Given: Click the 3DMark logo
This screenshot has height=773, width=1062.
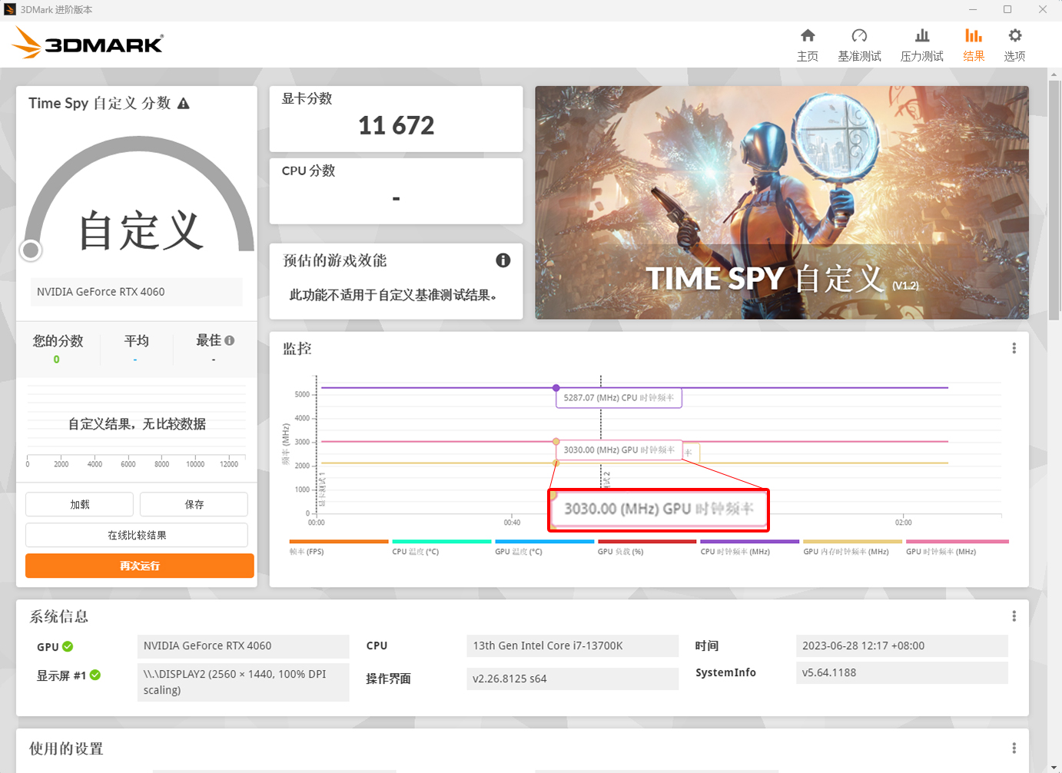Looking at the screenshot, I should [88, 43].
